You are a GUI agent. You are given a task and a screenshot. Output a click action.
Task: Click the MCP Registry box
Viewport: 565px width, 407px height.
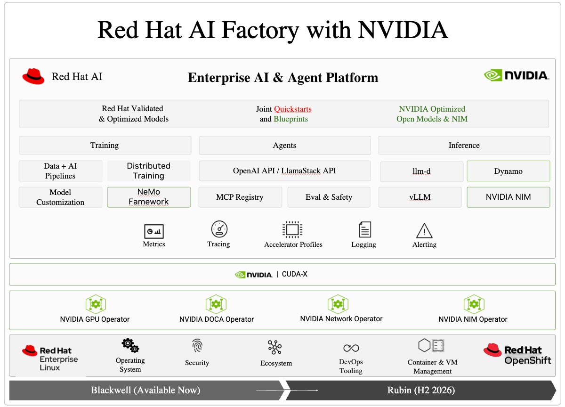[x=240, y=197]
